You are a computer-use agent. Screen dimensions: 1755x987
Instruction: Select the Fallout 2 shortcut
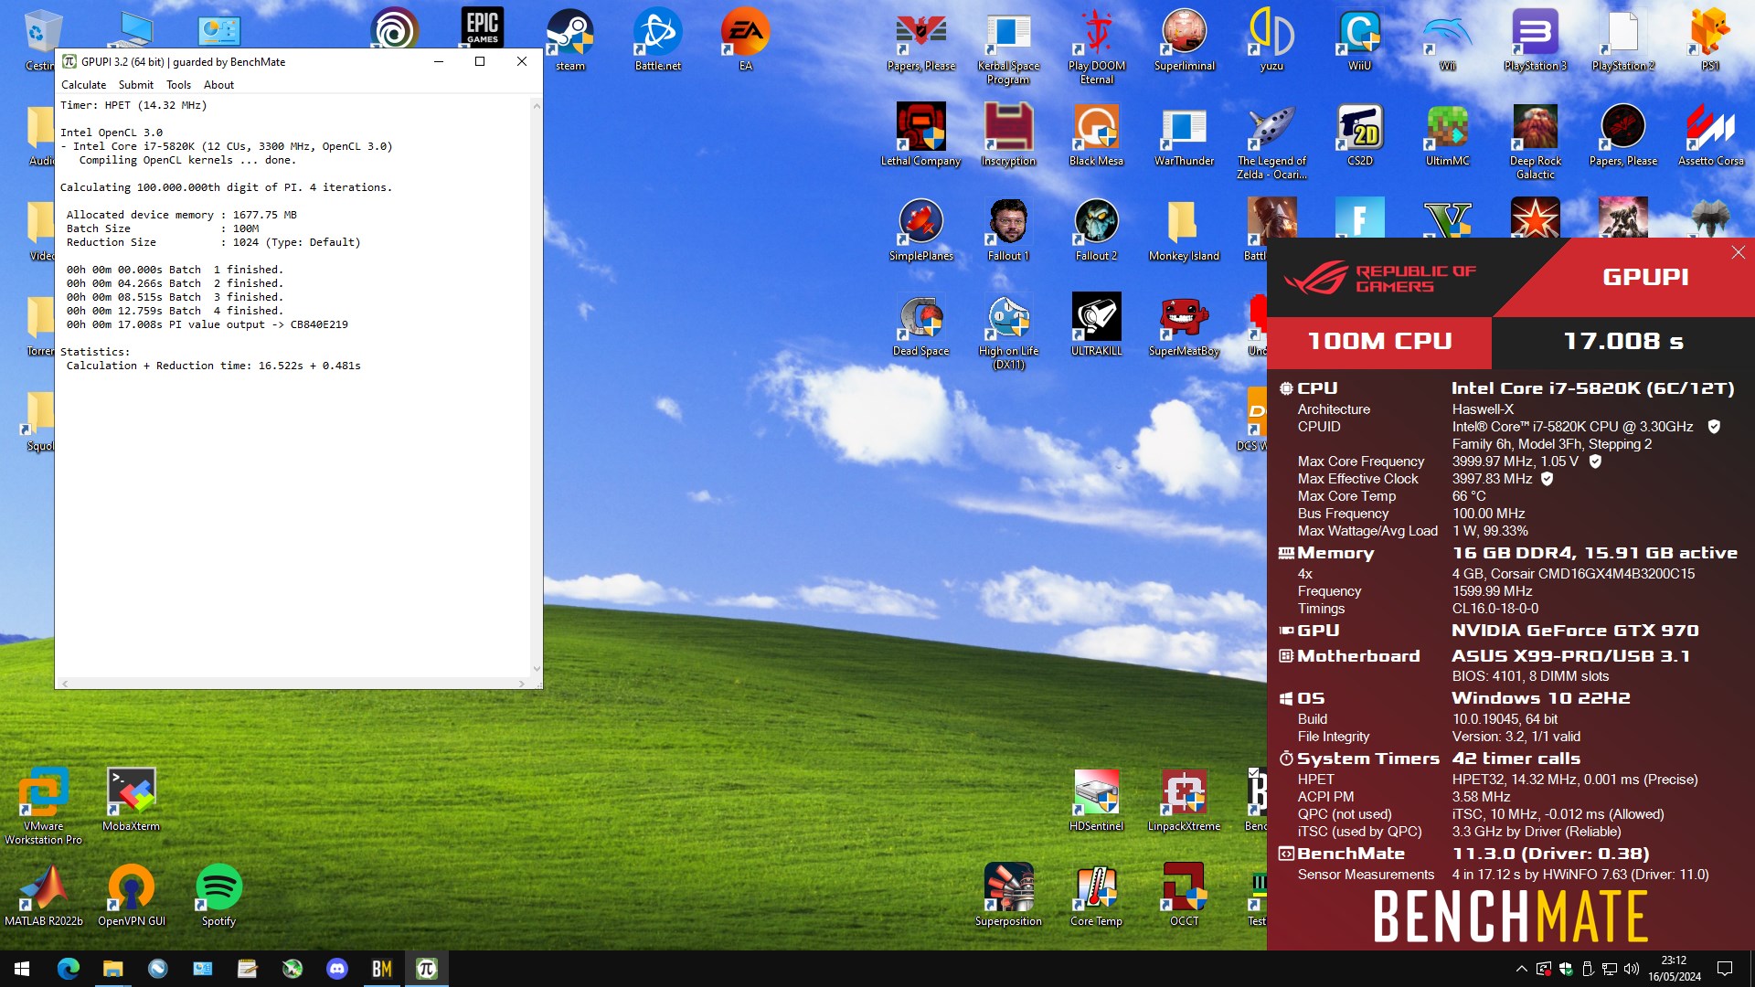[x=1096, y=230]
